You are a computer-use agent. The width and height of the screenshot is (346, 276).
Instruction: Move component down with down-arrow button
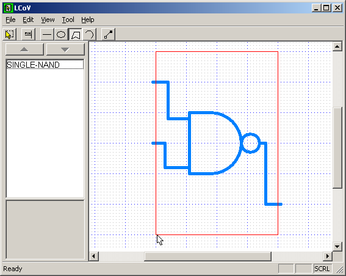tap(65, 49)
